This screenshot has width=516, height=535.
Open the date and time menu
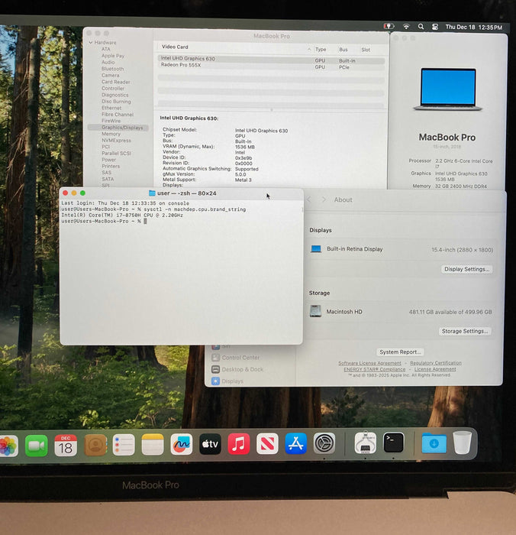pyautogui.click(x=474, y=27)
